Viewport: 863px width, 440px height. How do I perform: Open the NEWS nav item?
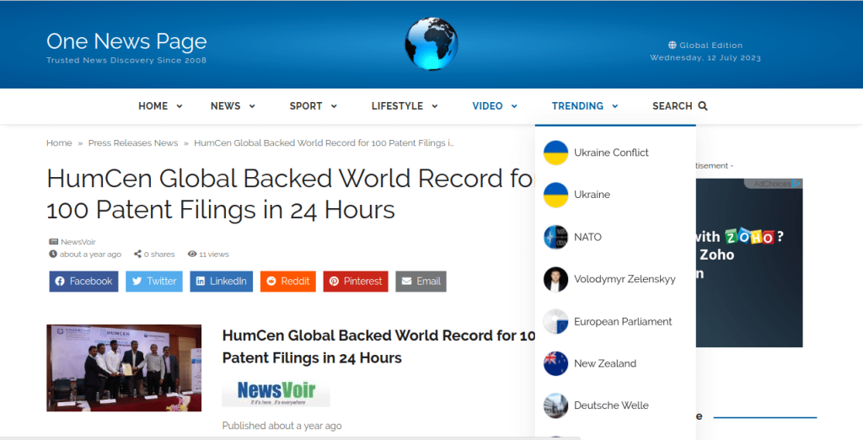click(x=226, y=105)
